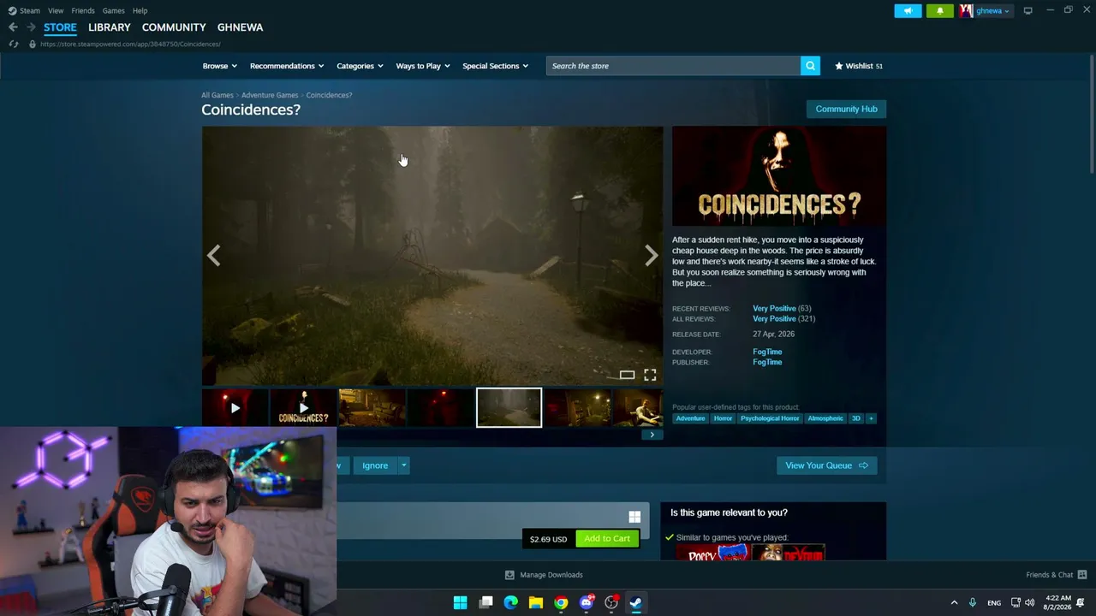Play the first trailer thumbnail
This screenshot has height=616, width=1096.
[x=235, y=408]
